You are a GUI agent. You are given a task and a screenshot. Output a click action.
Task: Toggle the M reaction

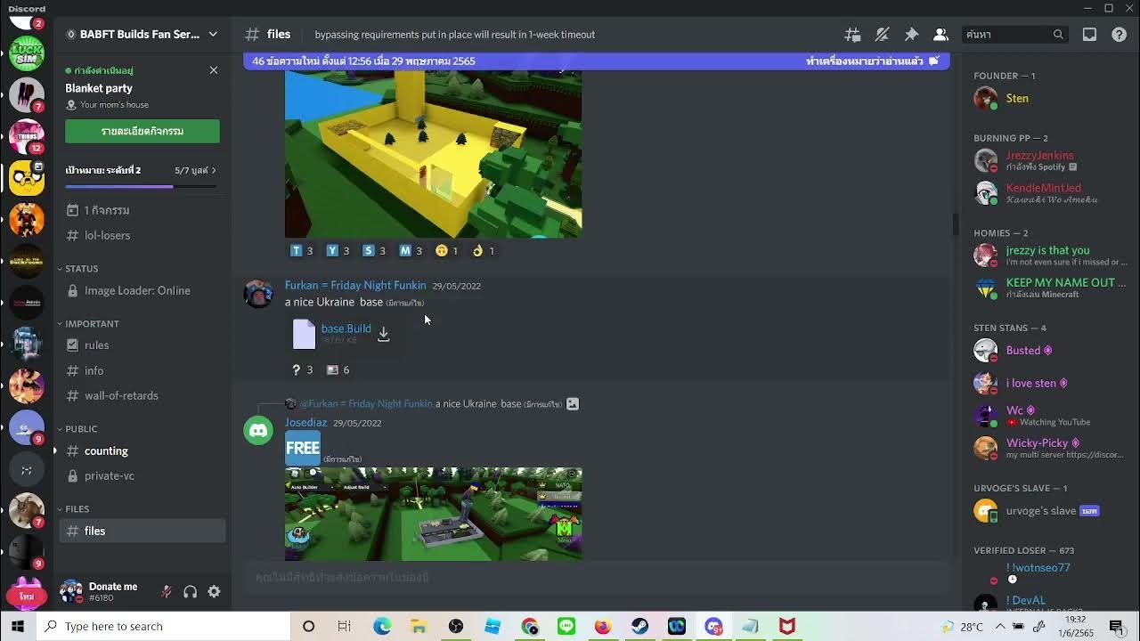(x=411, y=251)
